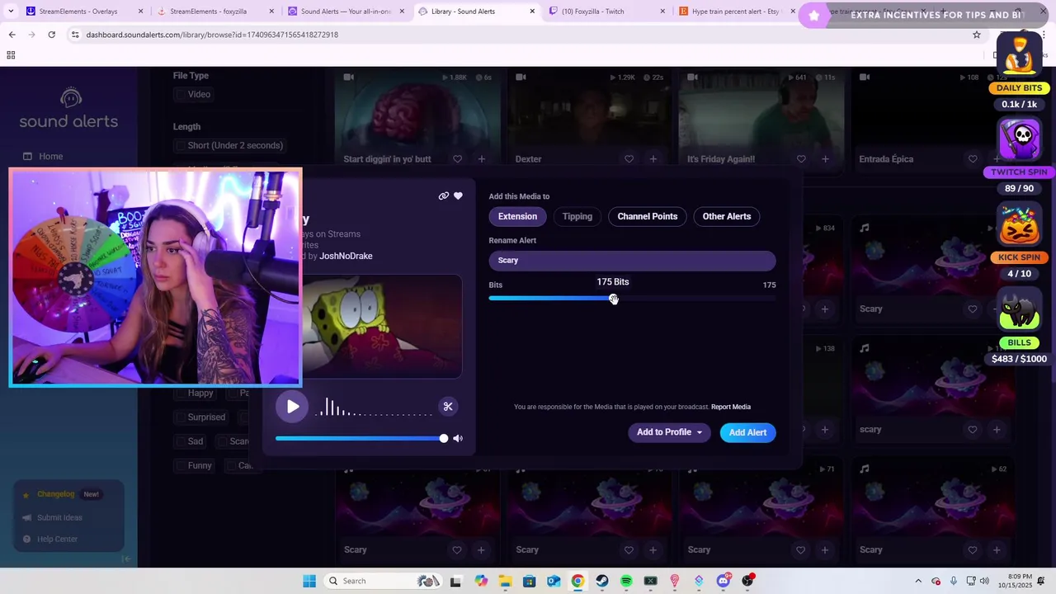
Task: Open Spotify from the taskbar
Action: tap(626, 581)
